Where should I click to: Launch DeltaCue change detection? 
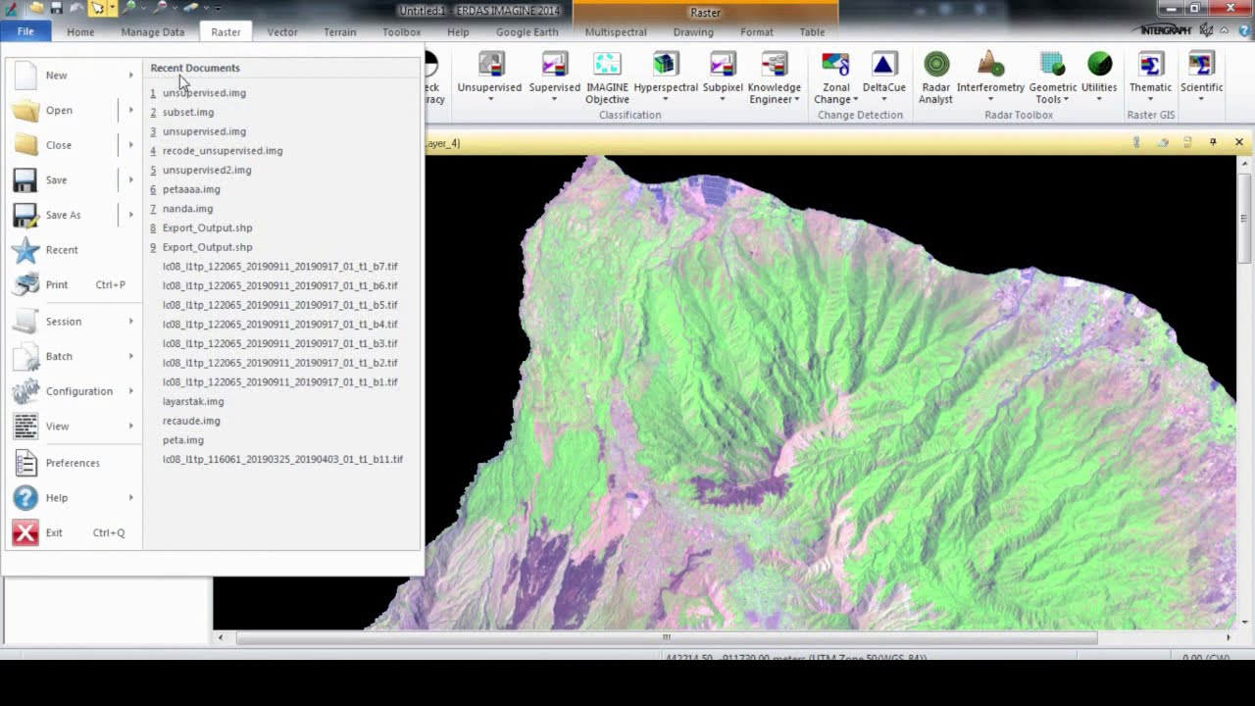click(883, 76)
